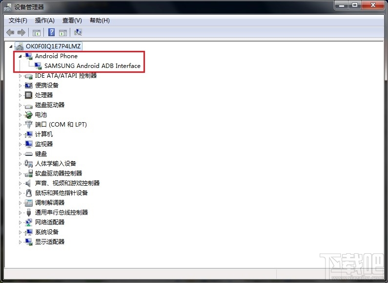Open the 查看(V) menu
The height and width of the screenshot is (283, 388).
(x=72, y=21)
